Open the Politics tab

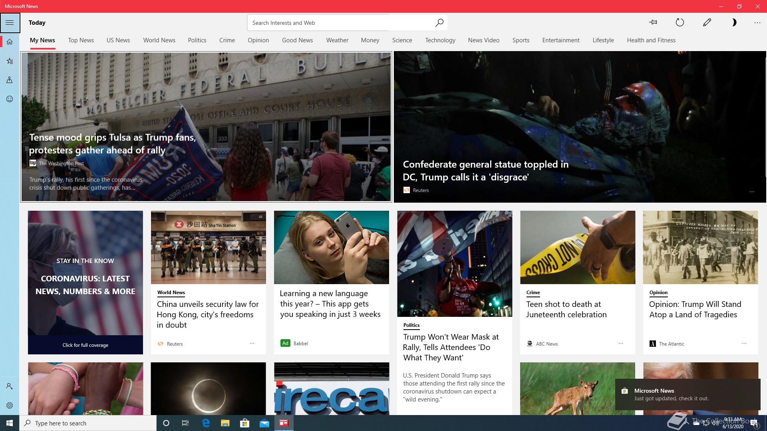coord(197,40)
